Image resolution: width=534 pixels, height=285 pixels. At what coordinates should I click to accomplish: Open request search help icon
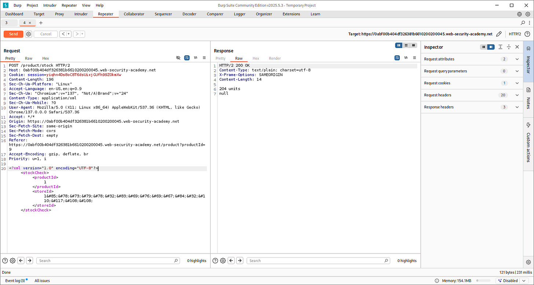(5, 260)
